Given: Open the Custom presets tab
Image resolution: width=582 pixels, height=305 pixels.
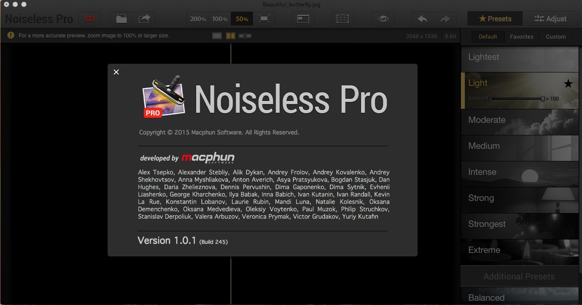Looking at the screenshot, I should (x=556, y=37).
